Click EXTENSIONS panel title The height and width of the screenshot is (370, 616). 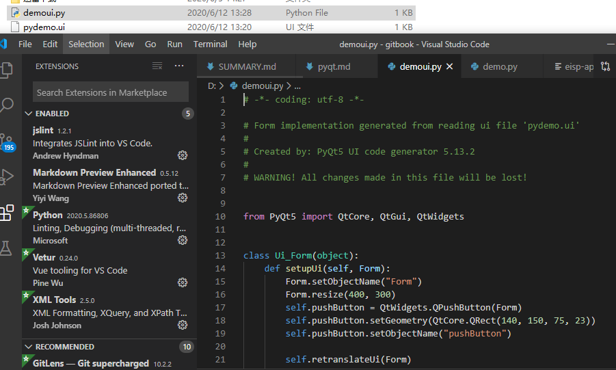57,66
